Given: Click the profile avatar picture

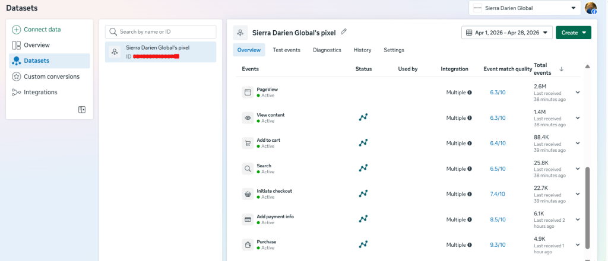Looking at the screenshot, I should pyautogui.click(x=591, y=8).
